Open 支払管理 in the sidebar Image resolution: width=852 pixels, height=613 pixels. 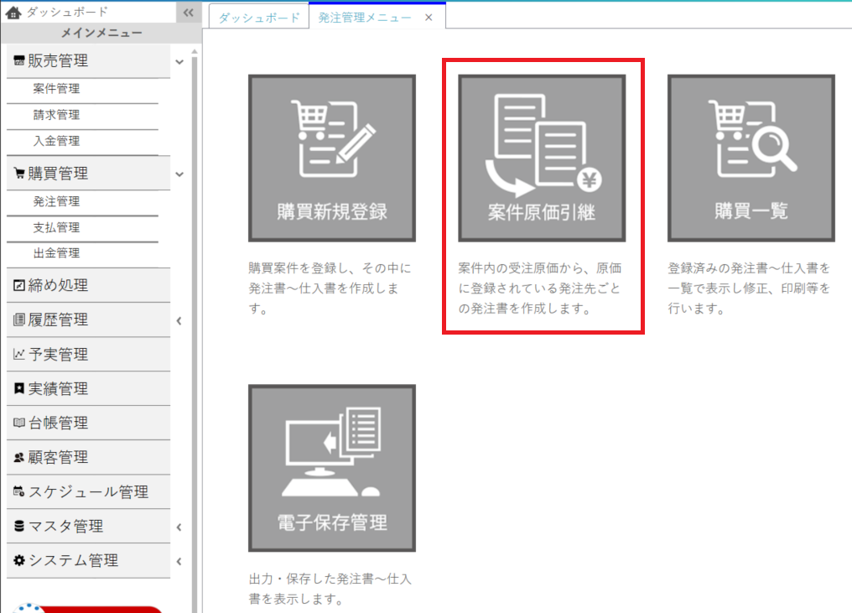pyautogui.click(x=56, y=228)
